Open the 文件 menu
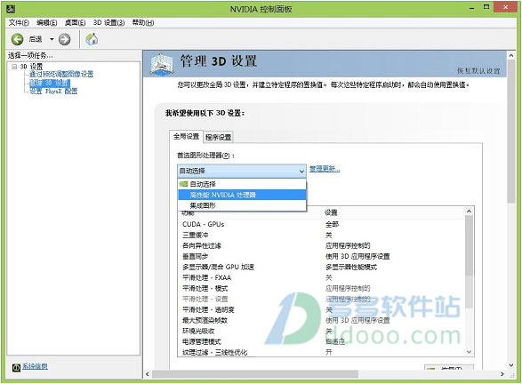The height and width of the screenshot is (384, 522). point(19,22)
